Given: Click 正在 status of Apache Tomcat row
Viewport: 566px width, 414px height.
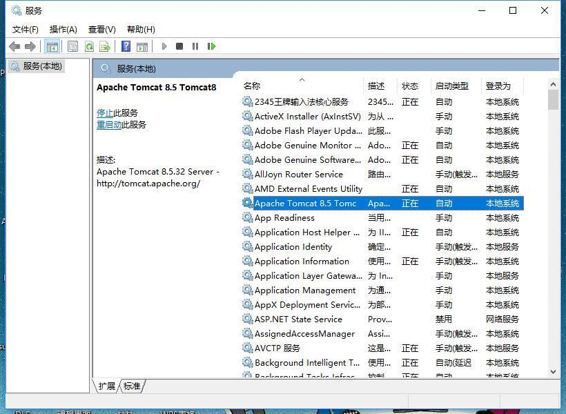Looking at the screenshot, I should click(410, 204).
